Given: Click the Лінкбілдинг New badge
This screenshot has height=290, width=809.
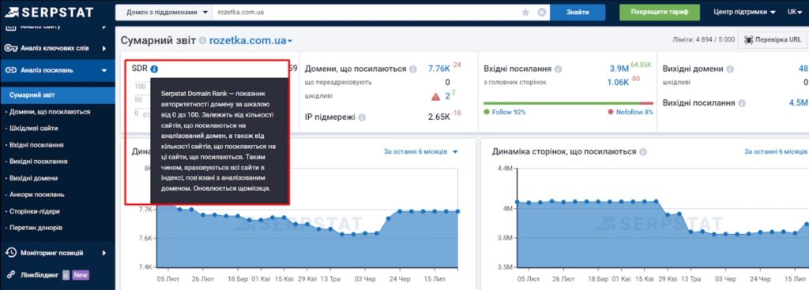Looking at the screenshot, I should [81, 274].
